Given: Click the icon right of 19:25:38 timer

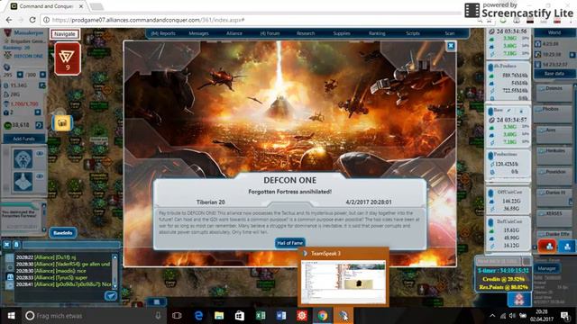Looking at the screenshot, I should point(572,54).
